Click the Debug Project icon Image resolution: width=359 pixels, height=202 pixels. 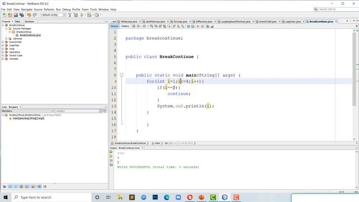[89, 15]
